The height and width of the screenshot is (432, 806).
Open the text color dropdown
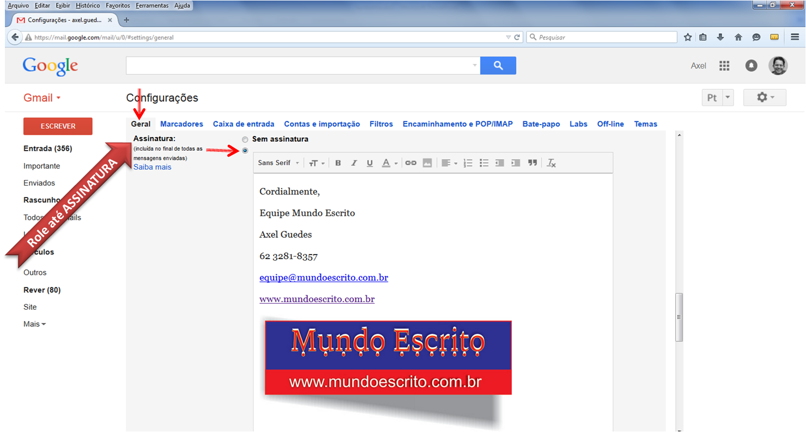(389, 163)
